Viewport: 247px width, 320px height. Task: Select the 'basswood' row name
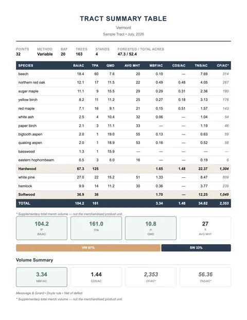coord(26,151)
